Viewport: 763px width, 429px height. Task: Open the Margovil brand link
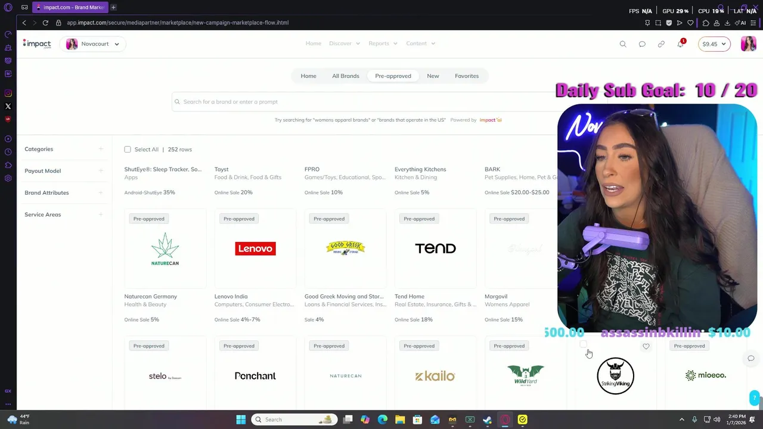click(496, 296)
